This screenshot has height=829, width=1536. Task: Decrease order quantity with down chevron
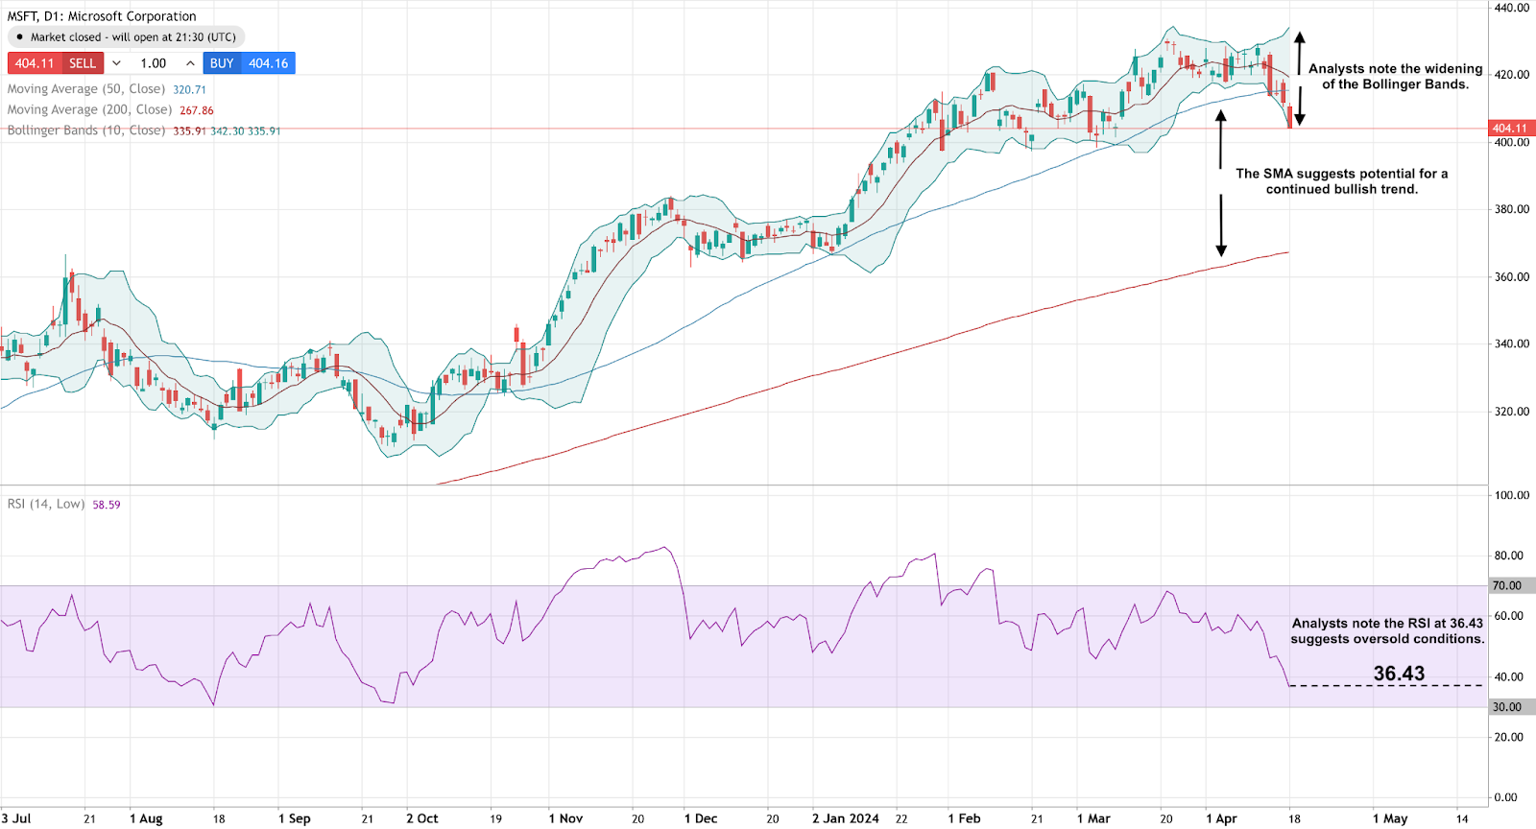(116, 63)
